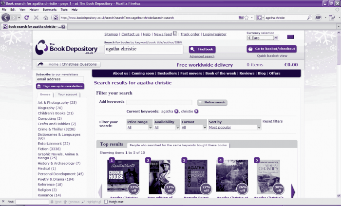Bookmark this page with the star icon
The image size is (341, 206).
tap(246, 18)
